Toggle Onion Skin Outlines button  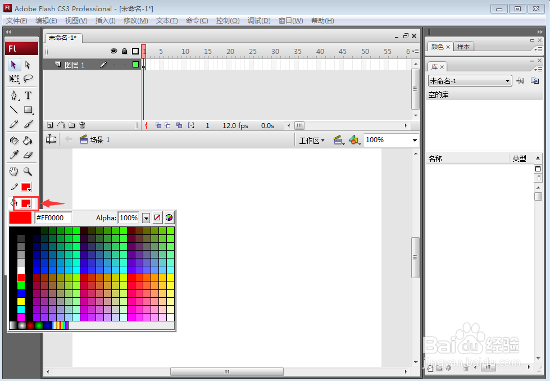[167, 126]
